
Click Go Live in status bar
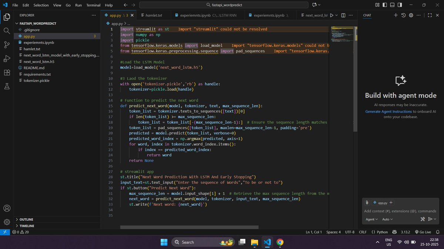click(423, 232)
